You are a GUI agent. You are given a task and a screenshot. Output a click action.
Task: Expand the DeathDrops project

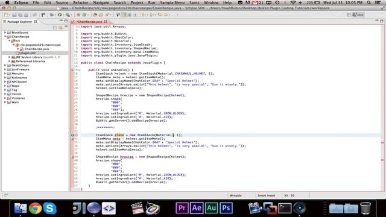5,66
